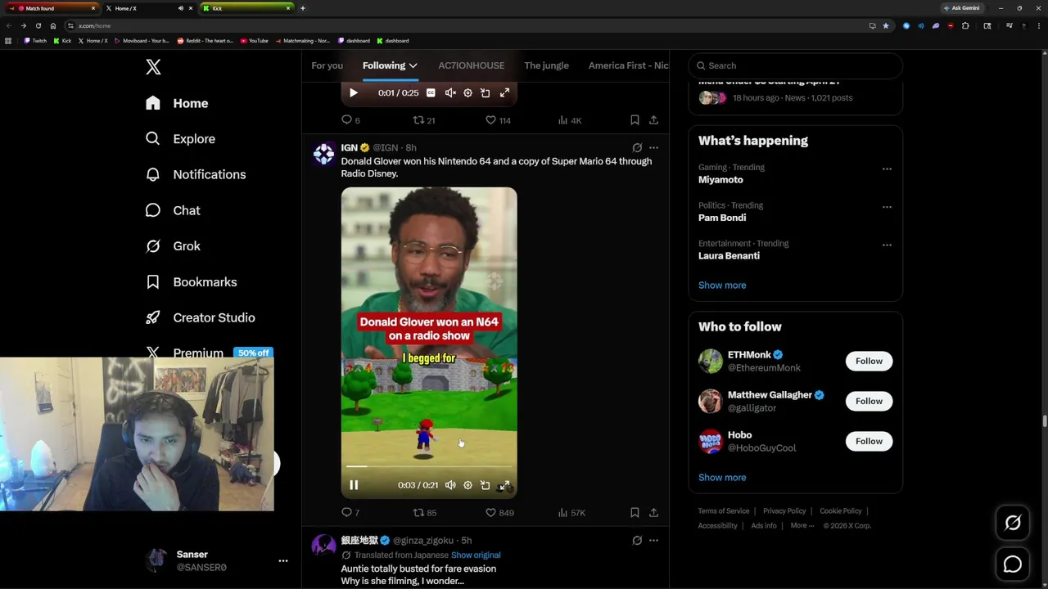Play the top video at 0:01
1048x589 pixels.
[x=354, y=93]
